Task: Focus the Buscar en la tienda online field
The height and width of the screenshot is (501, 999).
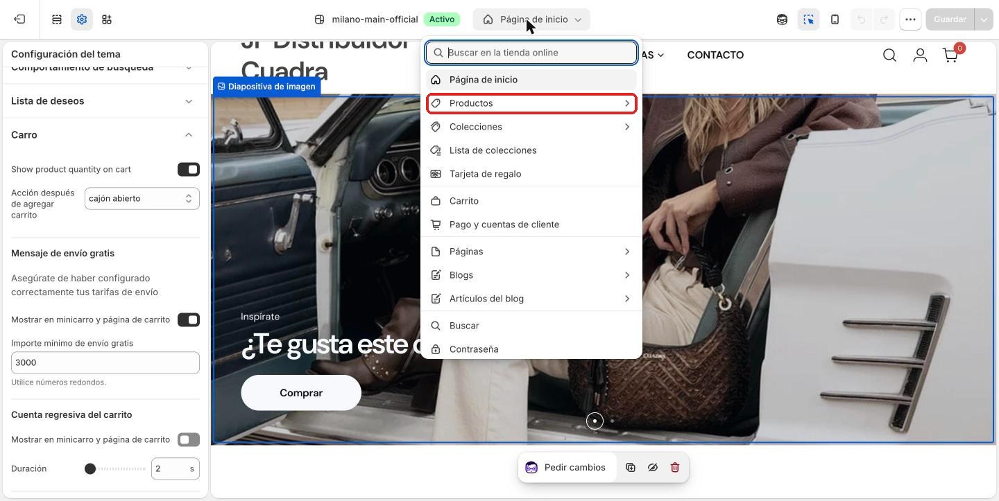Action: pos(531,53)
